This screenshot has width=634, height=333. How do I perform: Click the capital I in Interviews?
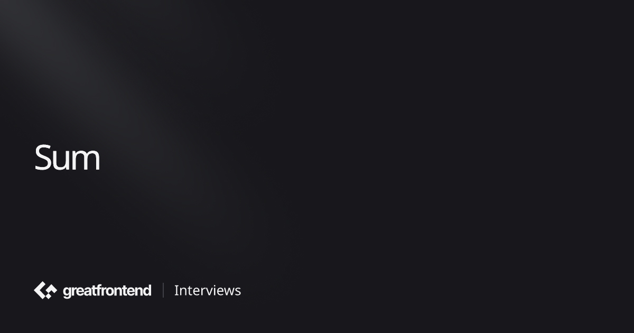(176, 290)
